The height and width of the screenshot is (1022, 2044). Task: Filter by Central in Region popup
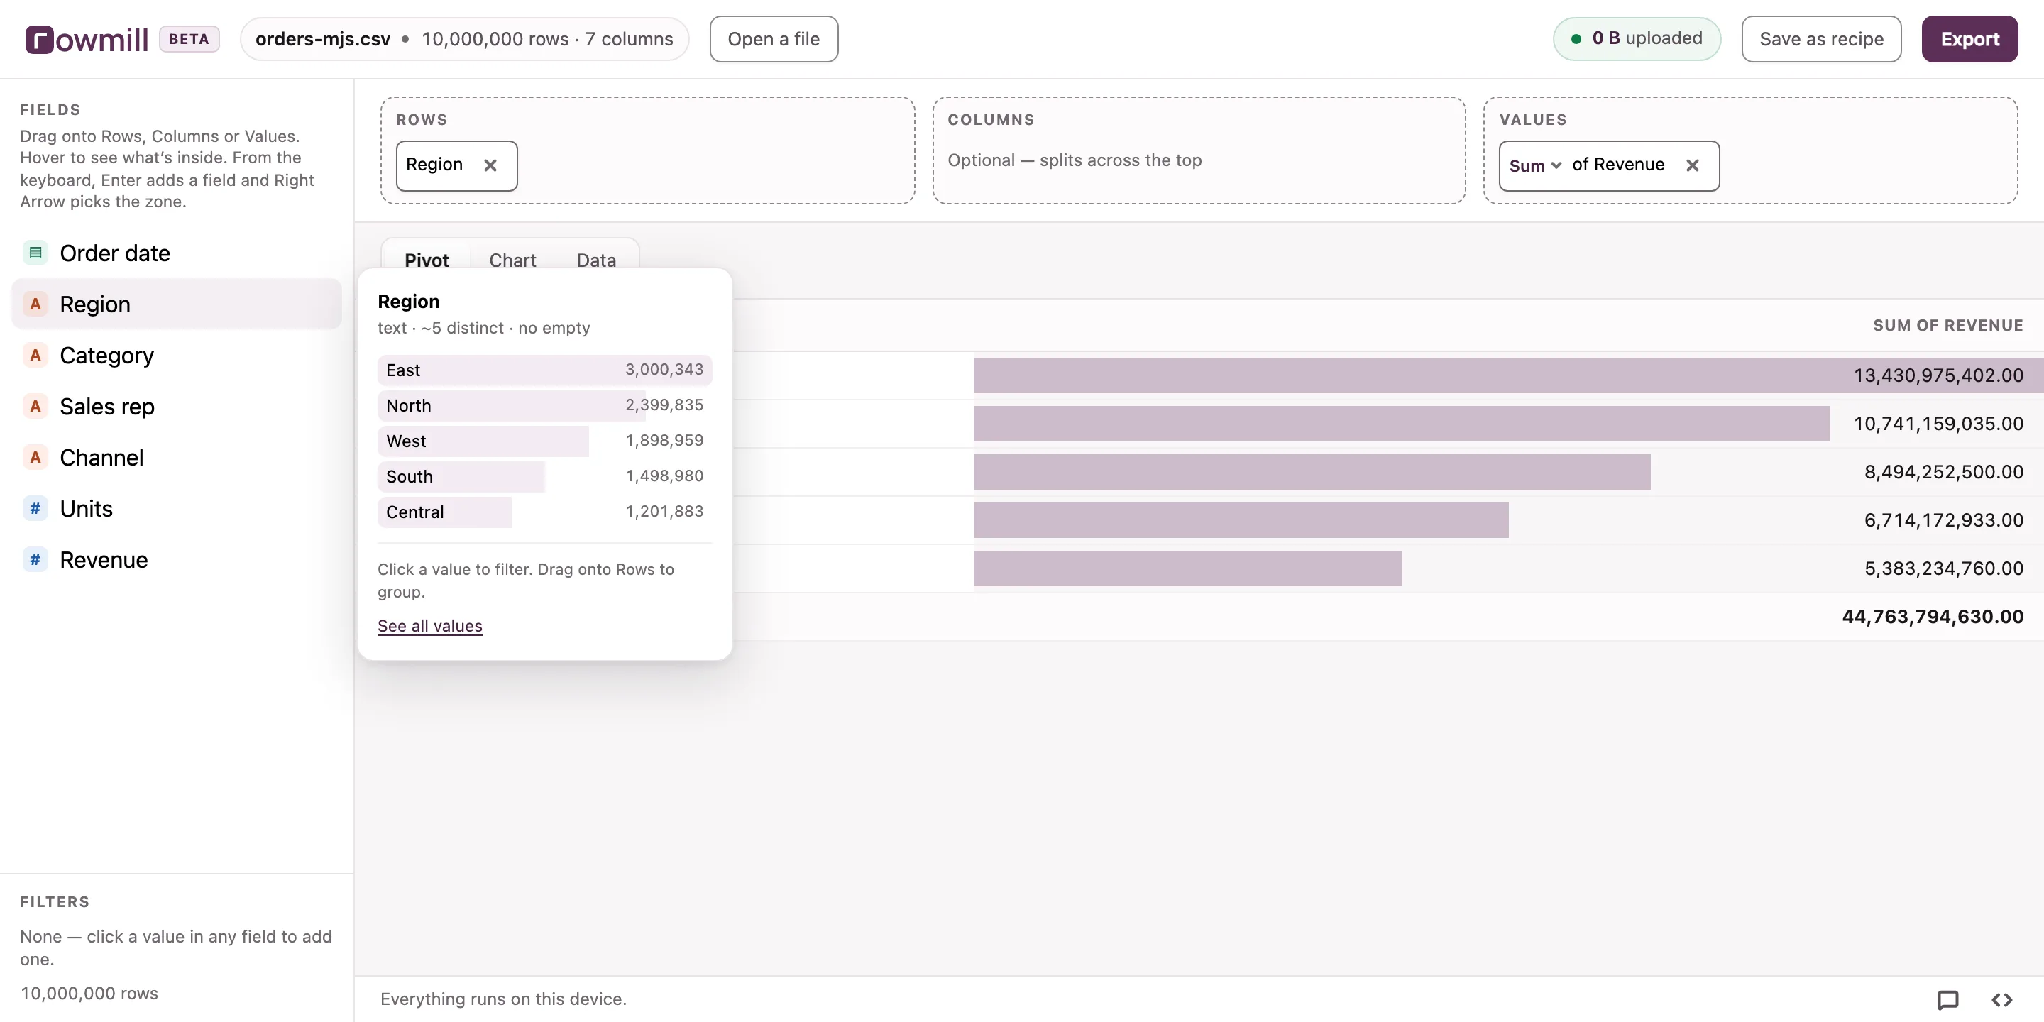pyautogui.click(x=544, y=512)
